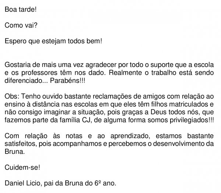Click the line 'Como vai?'
The height and width of the screenshot is (193, 221).
(x=21, y=25)
